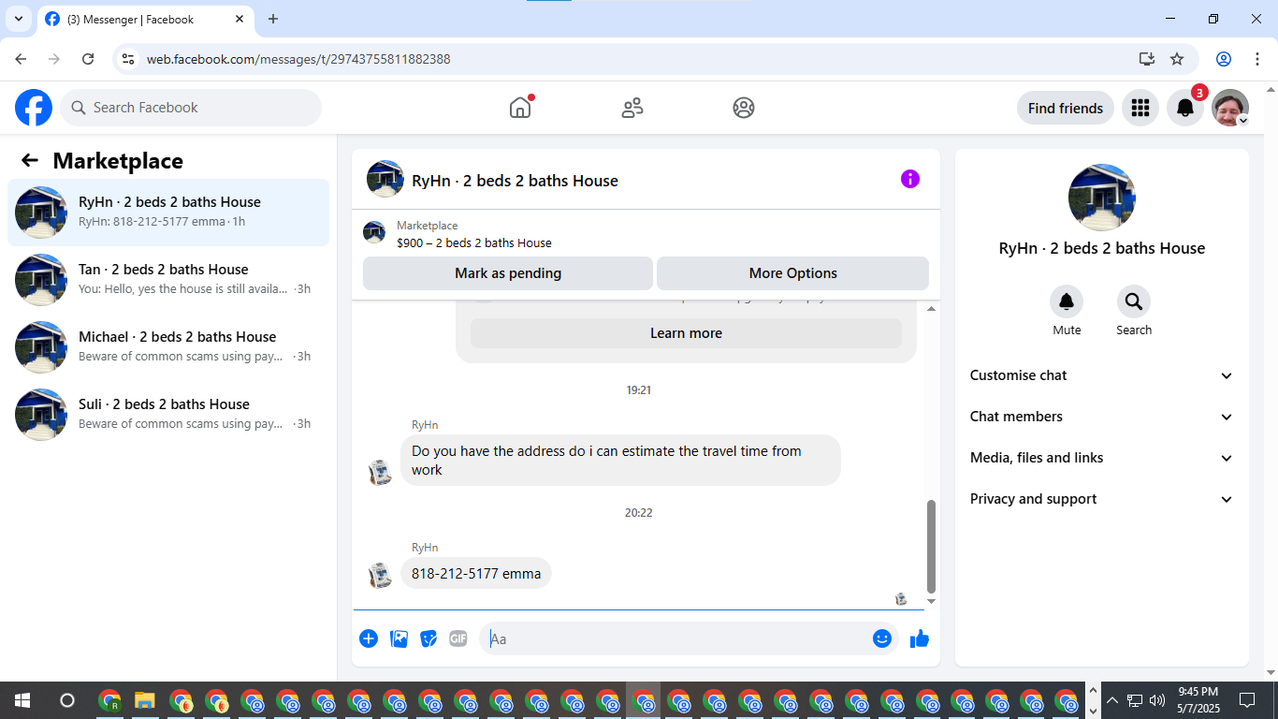Send a thumbs up like

920,638
